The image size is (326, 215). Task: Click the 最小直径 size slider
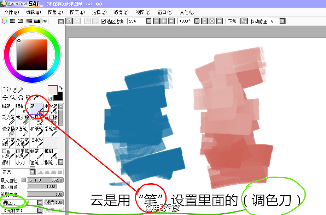pyautogui.click(x=45, y=186)
